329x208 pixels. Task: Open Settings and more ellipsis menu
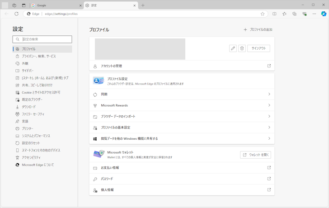pos(314,14)
